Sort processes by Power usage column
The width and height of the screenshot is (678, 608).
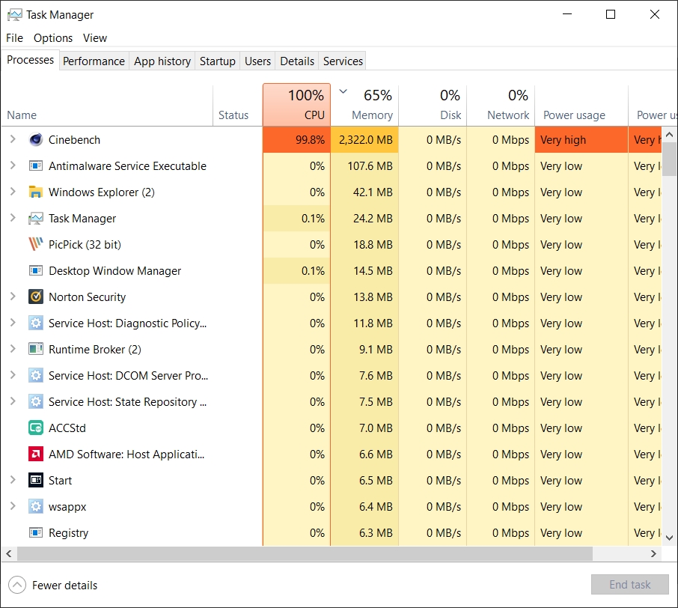tap(581, 105)
